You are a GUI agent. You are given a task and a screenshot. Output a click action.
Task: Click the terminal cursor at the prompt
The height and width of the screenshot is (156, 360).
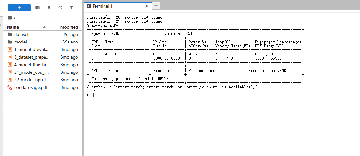[93, 95]
